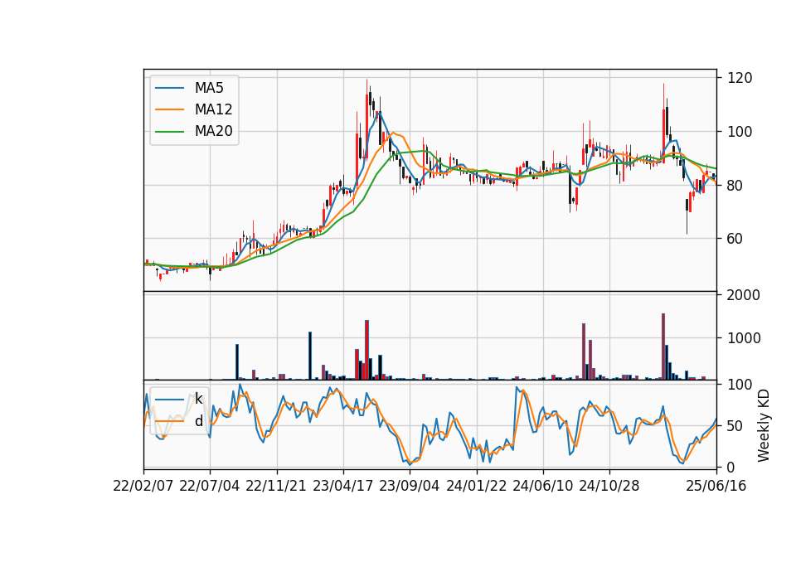This screenshot has width=796, height=572.
Task: Click the price axis label 100 beside the candlestick chart
Action: point(740,132)
